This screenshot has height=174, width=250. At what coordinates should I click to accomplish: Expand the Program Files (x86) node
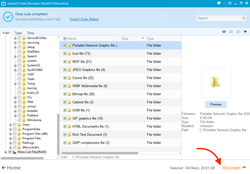[x=11, y=134]
